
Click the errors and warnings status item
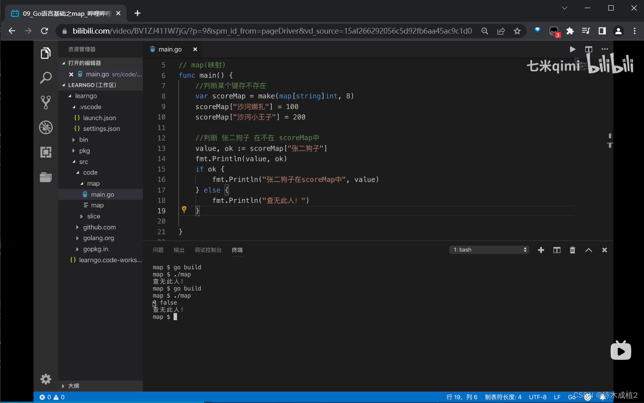(52, 397)
